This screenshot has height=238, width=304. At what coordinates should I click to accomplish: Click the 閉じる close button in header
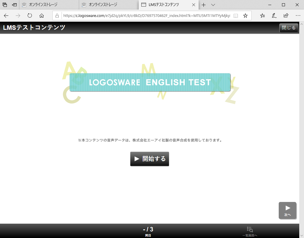click(289, 28)
